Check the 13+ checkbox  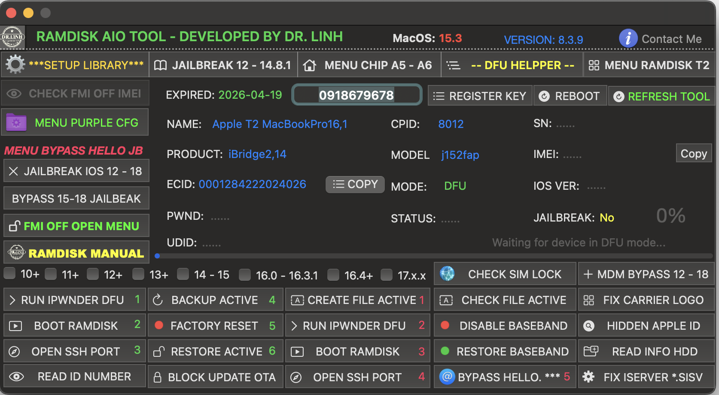(138, 273)
